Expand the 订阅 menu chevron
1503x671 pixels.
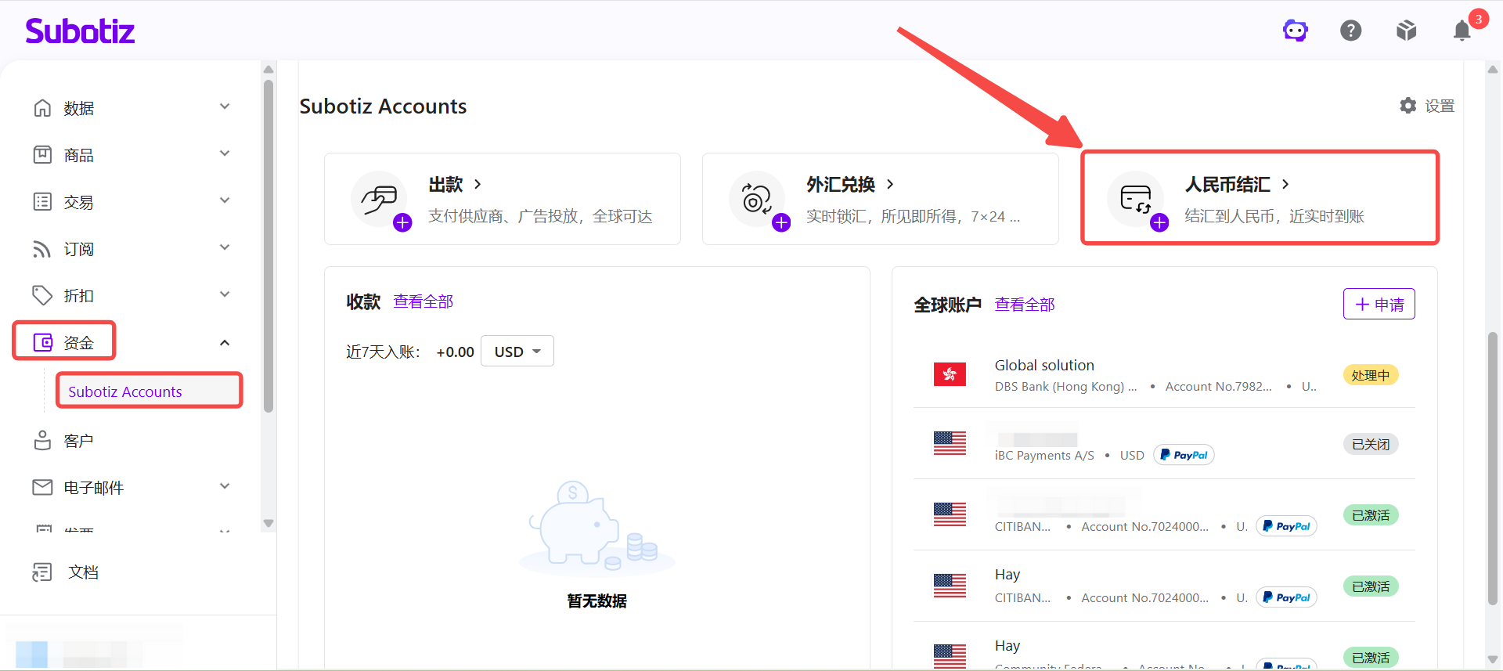(x=225, y=247)
